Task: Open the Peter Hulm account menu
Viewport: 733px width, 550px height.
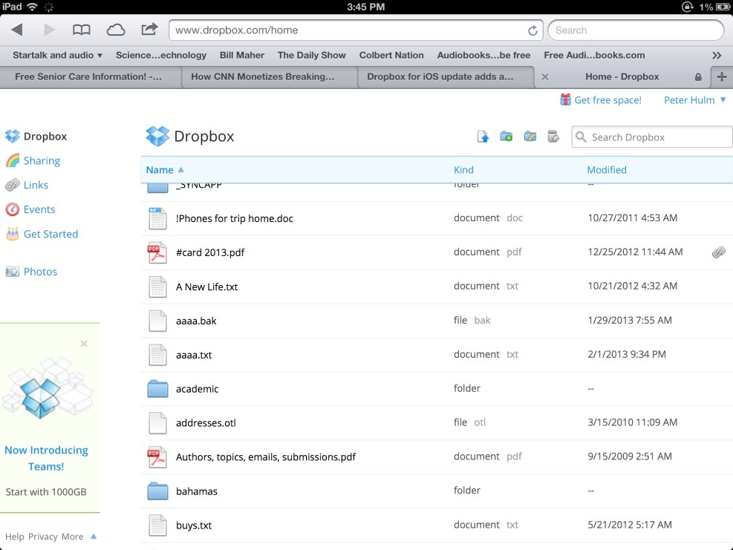Action: click(x=695, y=100)
